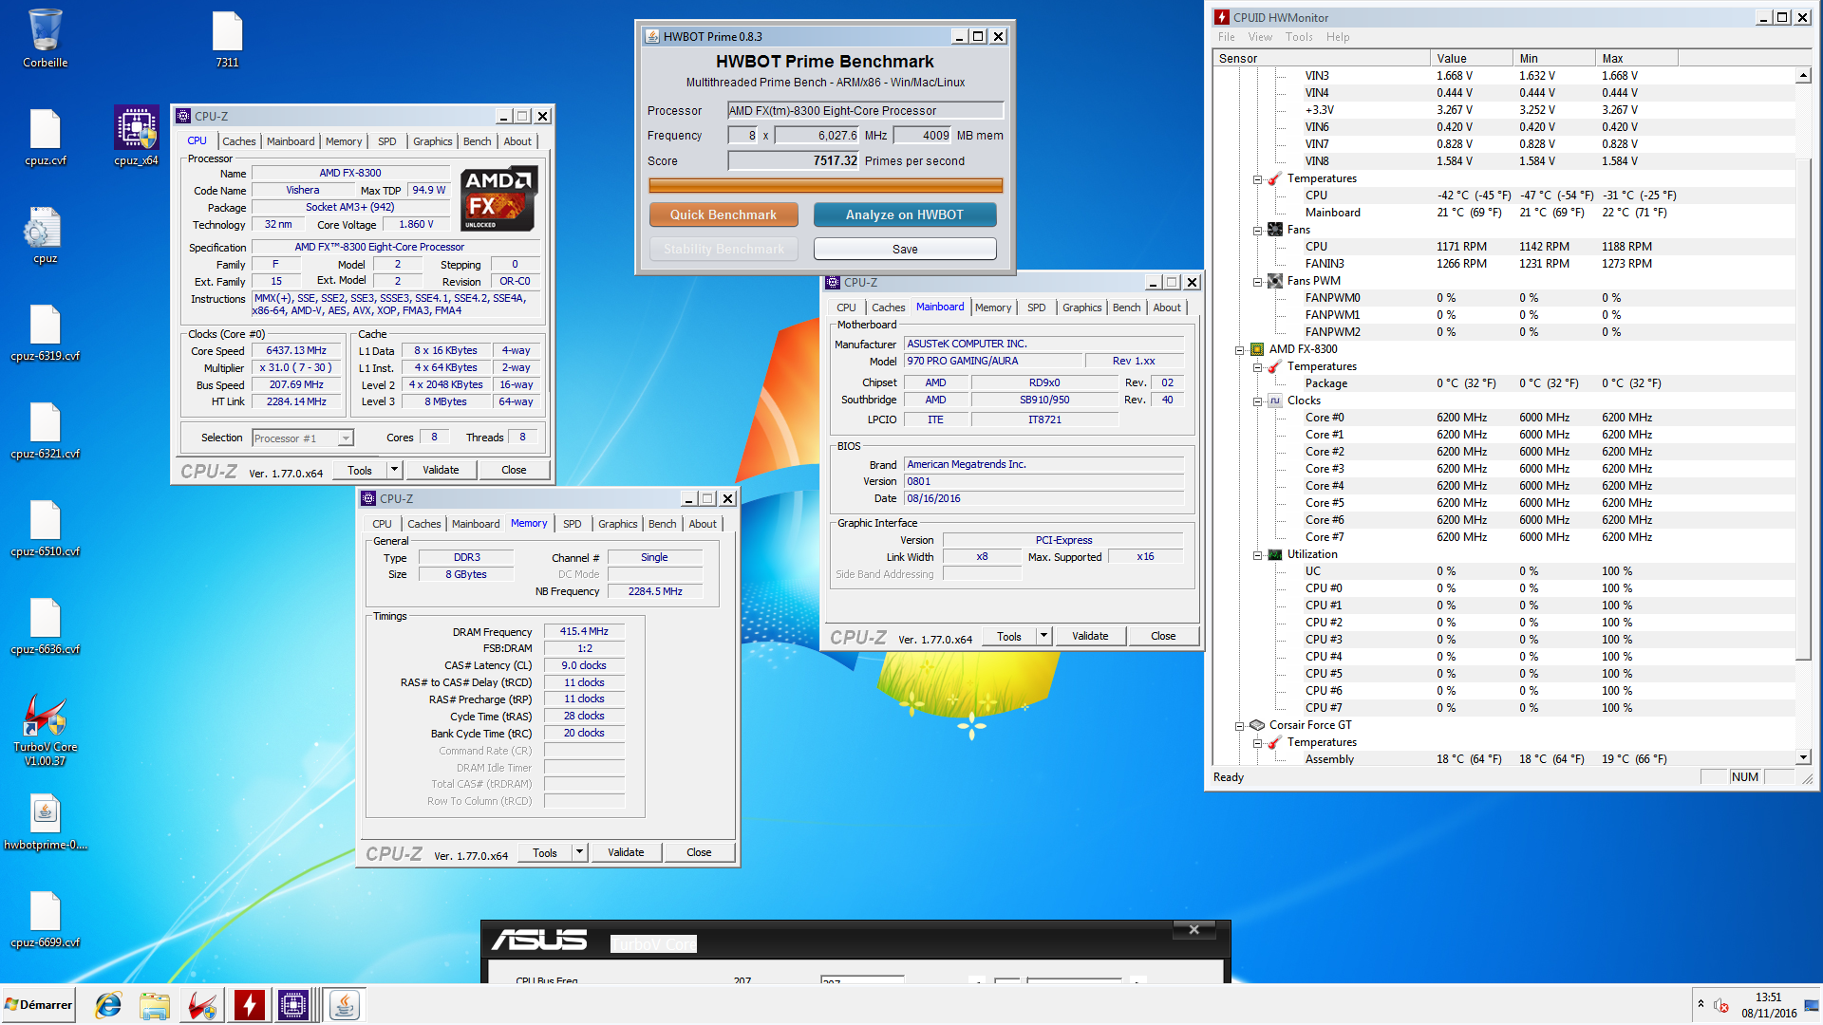Switch to TurboV Core via the taskbar
This screenshot has width=1823, height=1025.
(202, 1005)
